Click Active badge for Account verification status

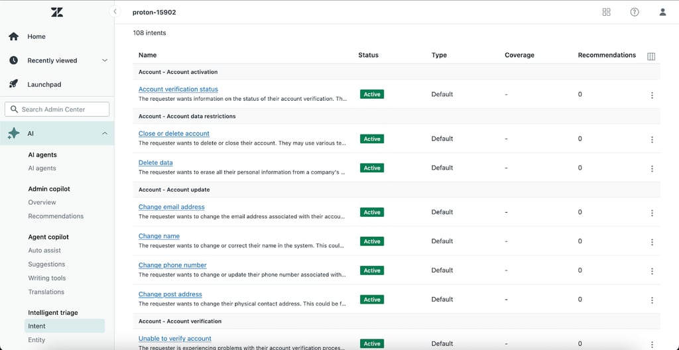click(x=372, y=94)
